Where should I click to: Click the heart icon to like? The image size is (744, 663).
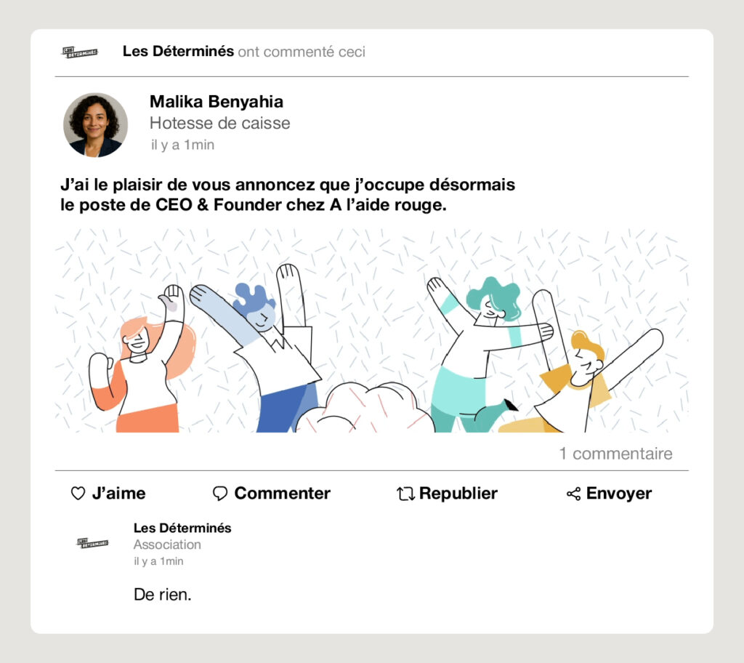(78, 494)
